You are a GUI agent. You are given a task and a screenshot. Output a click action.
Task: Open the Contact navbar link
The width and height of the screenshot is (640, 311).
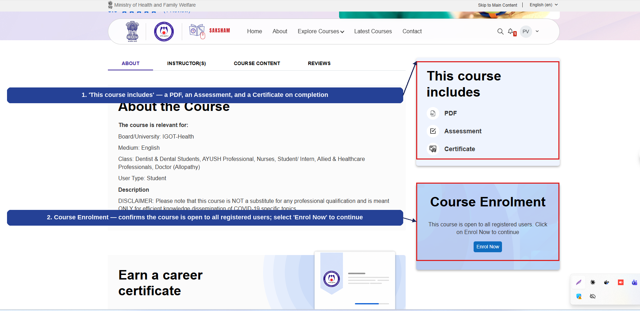click(x=412, y=31)
